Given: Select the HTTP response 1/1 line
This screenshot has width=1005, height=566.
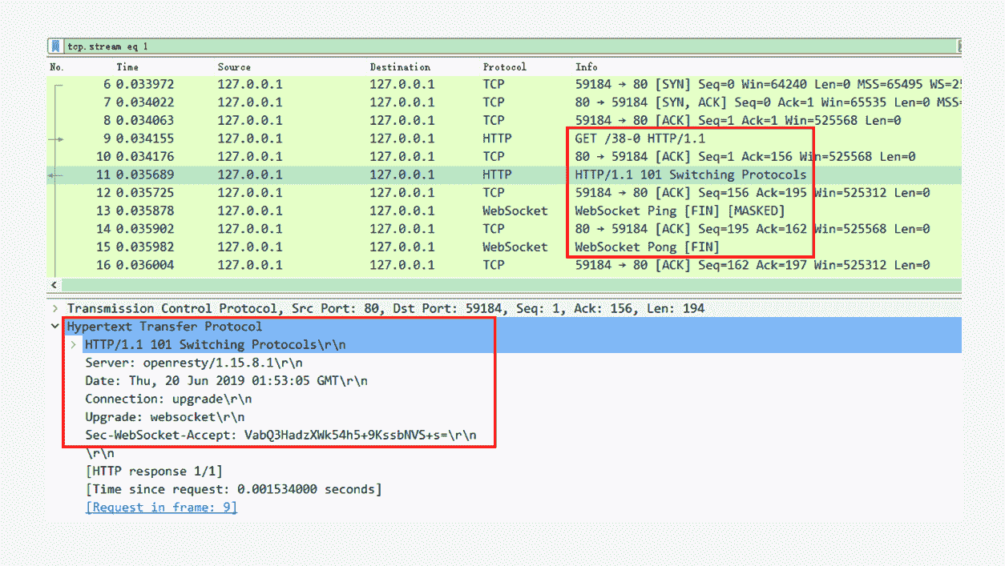Looking at the screenshot, I should coord(154,472).
